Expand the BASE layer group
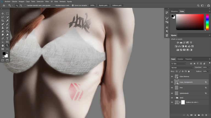Image resolution: width=211 pixels, height=118 pixels. [x=175, y=98]
